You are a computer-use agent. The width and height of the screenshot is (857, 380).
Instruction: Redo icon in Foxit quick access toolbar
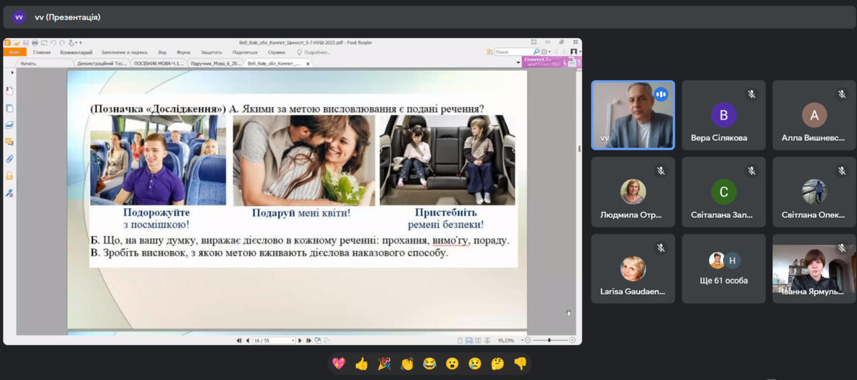tap(62, 43)
